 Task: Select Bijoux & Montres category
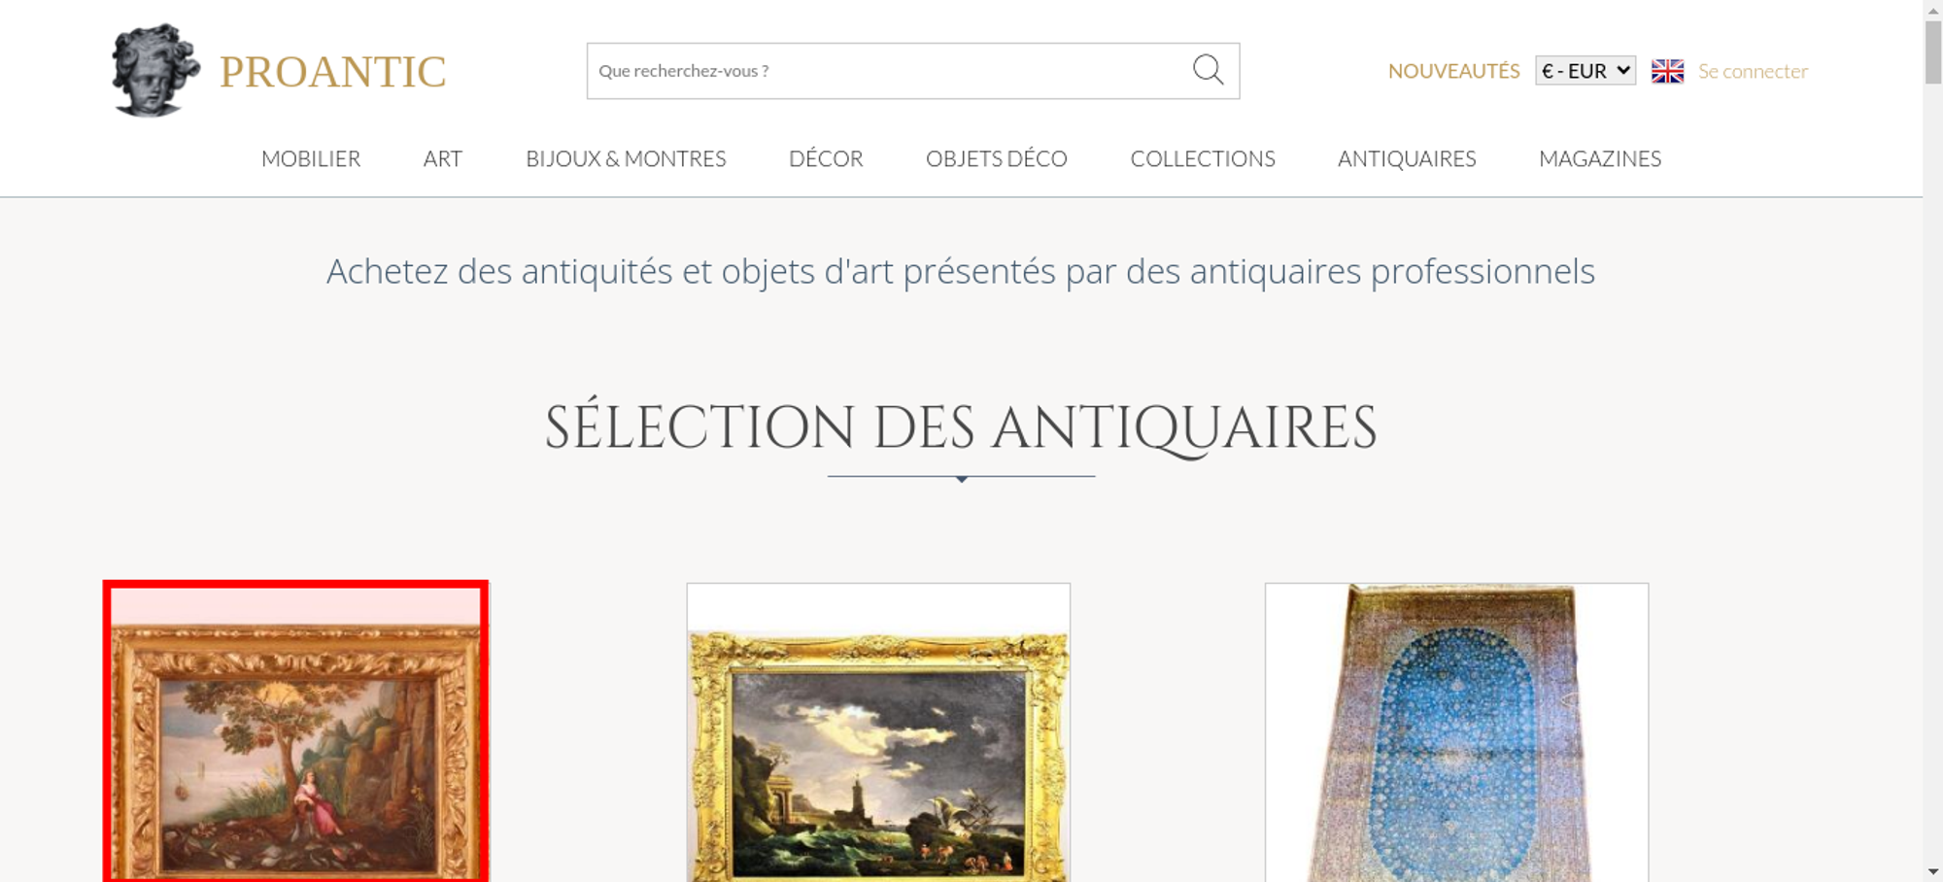click(x=626, y=158)
